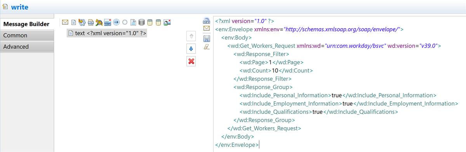Image resolution: width=466 pixels, height=152 pixels.
Task: Click the wd:Count line with value 10
Action: [x=276, y=70]
